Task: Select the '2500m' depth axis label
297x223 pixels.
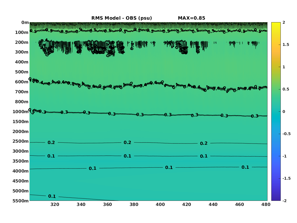Action: pos(20,141)
